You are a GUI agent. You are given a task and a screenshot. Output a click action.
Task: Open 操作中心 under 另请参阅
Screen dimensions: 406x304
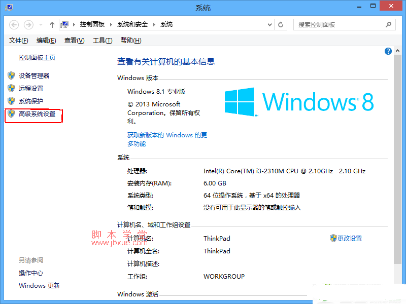(x=31, y=273)
